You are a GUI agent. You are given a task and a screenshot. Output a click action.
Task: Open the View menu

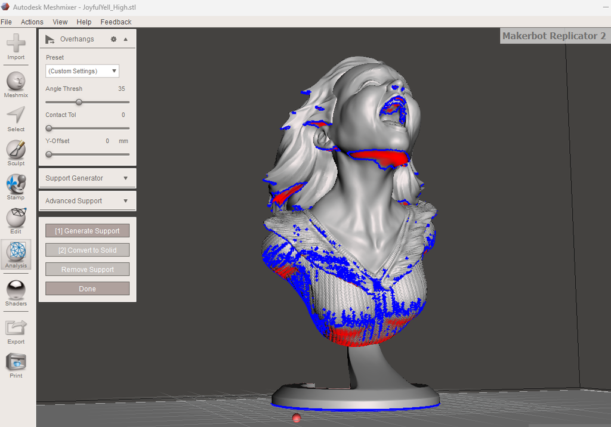[60, 21]
